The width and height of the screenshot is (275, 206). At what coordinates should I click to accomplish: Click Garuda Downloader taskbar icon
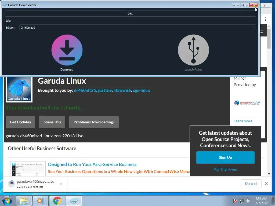pos(74,201)
